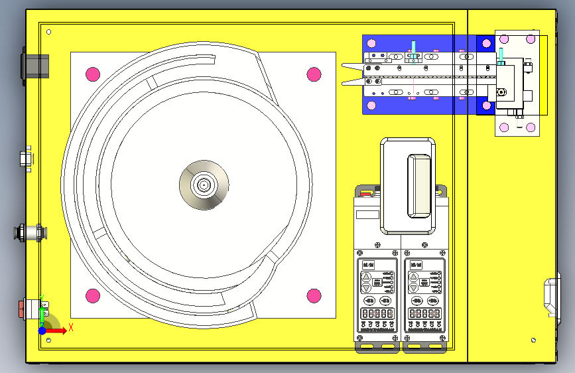Click the blue origin ball of the coordinate triad
Viewport: 575px width, 373px height.
[42, 331]
